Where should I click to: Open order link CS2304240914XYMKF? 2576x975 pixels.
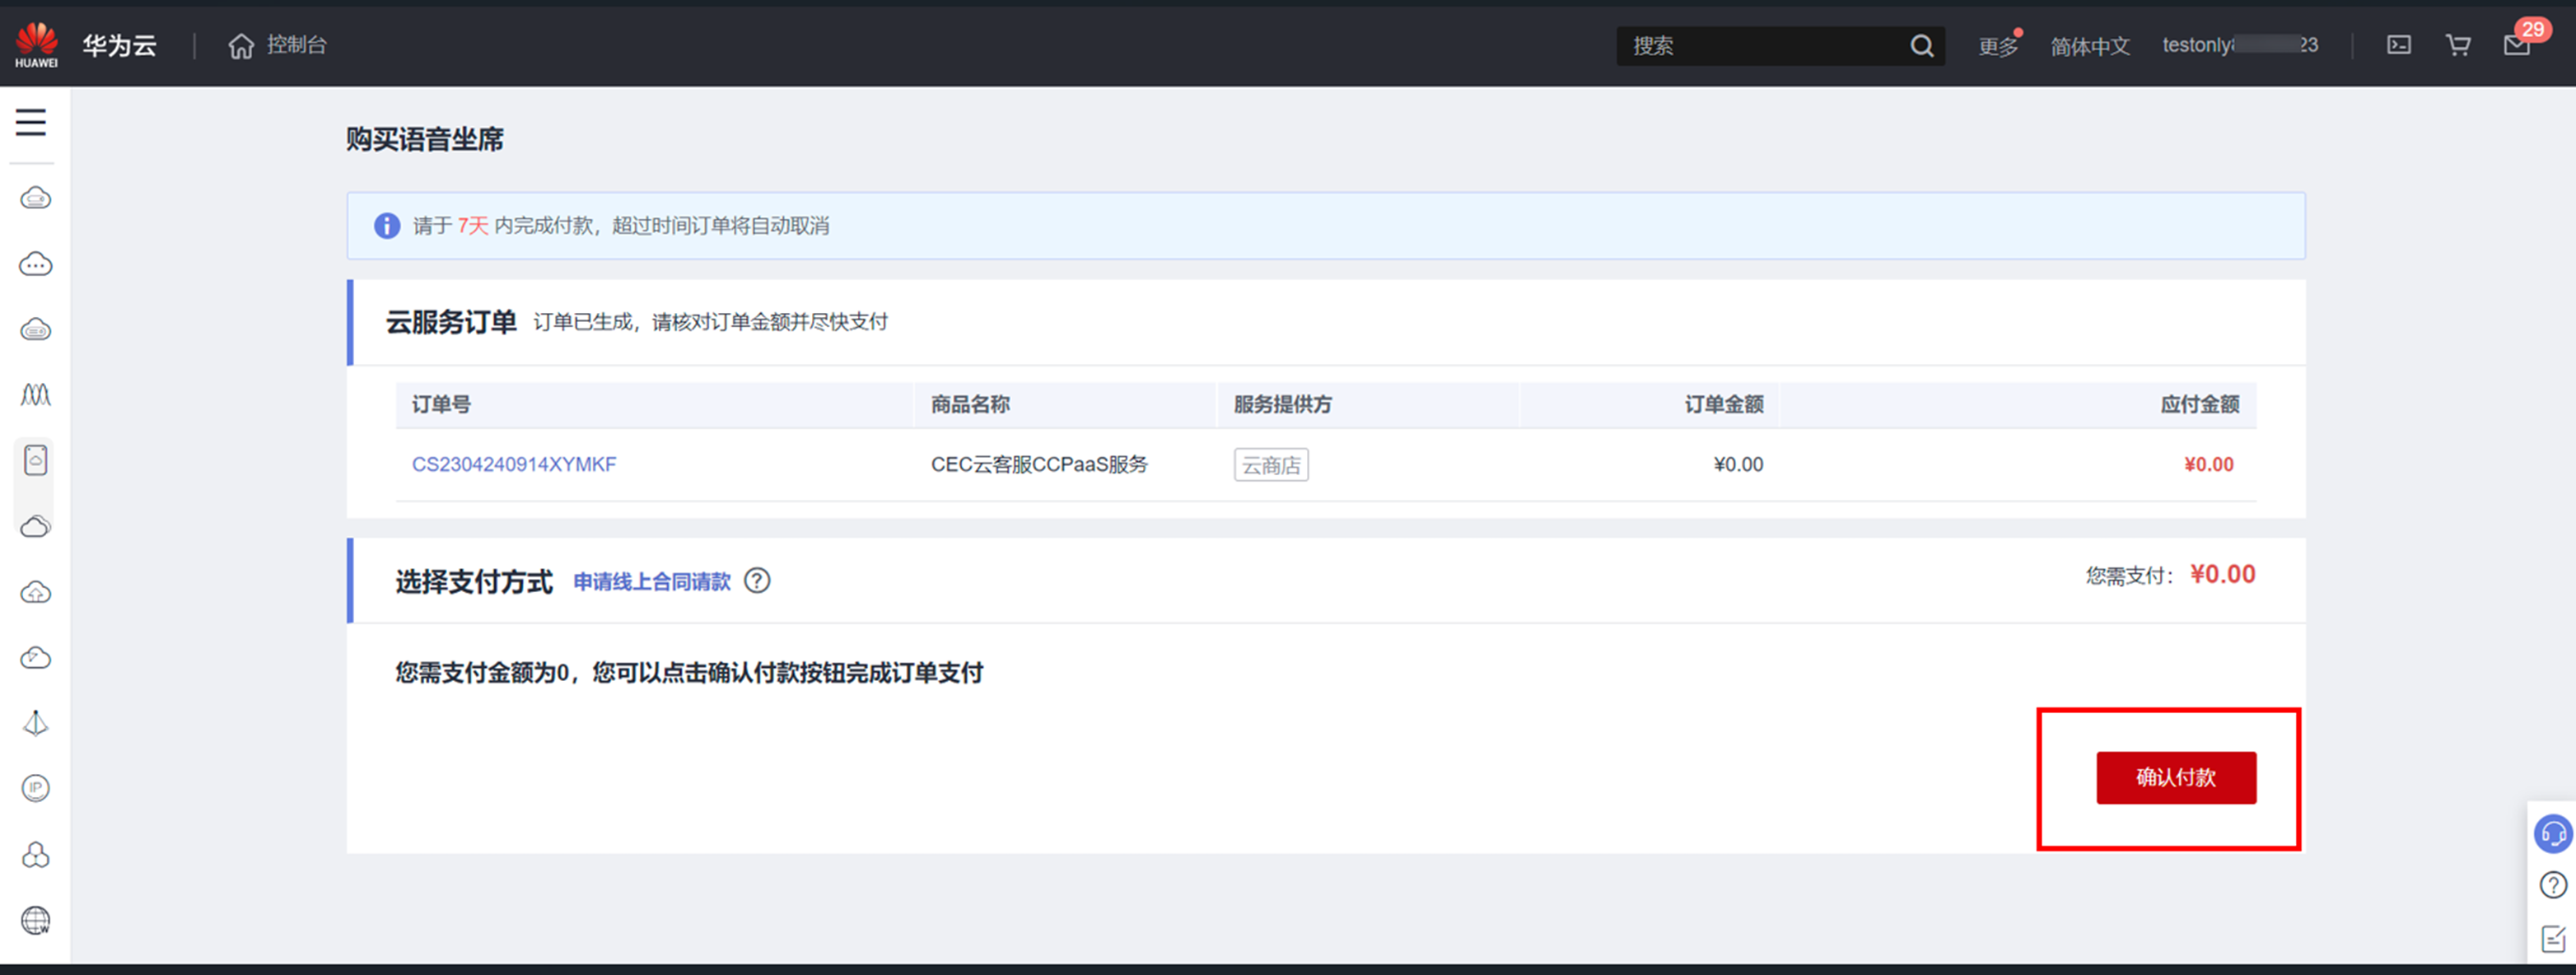click(x=514, y=464)
